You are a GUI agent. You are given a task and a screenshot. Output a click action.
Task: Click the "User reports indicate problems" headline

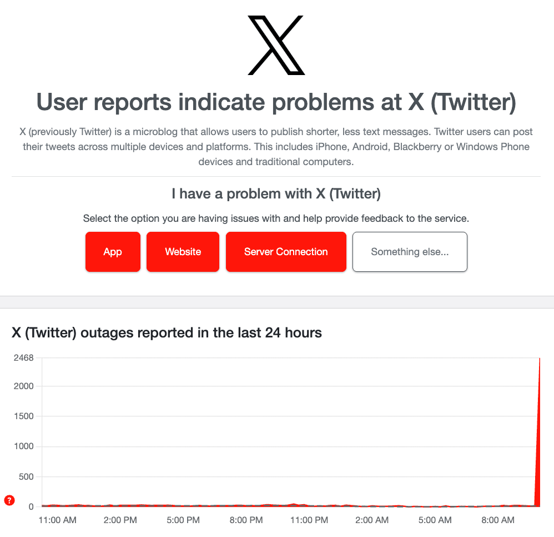276,103
